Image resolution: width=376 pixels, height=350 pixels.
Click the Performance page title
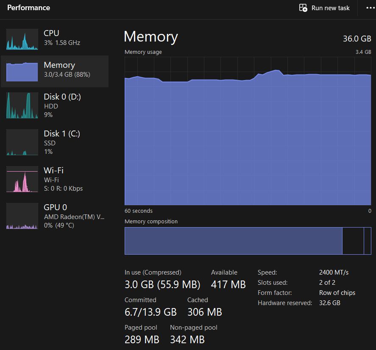(28, 8)
